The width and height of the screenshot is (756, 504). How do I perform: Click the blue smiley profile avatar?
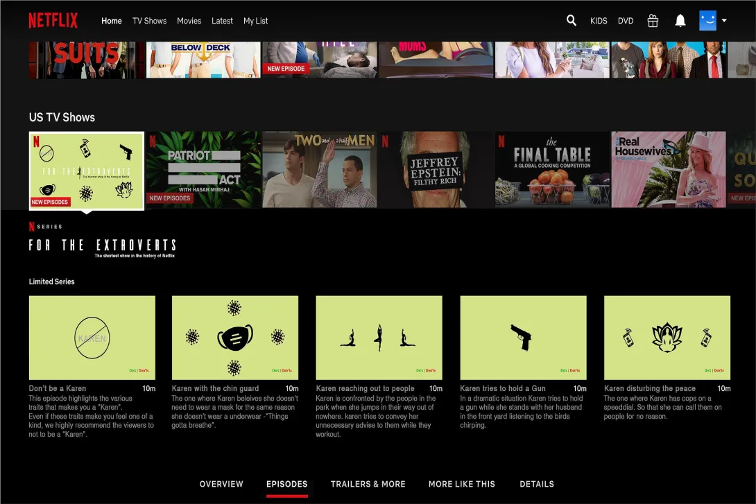pyautogui.click(x=707, y=21)
